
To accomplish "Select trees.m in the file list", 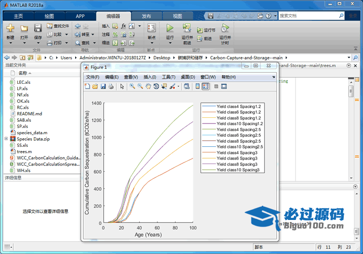I will (24, 151).
